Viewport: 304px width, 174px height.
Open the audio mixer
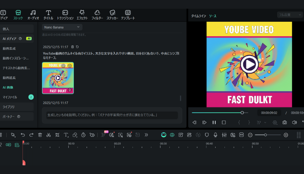click(x=224, y=135)
